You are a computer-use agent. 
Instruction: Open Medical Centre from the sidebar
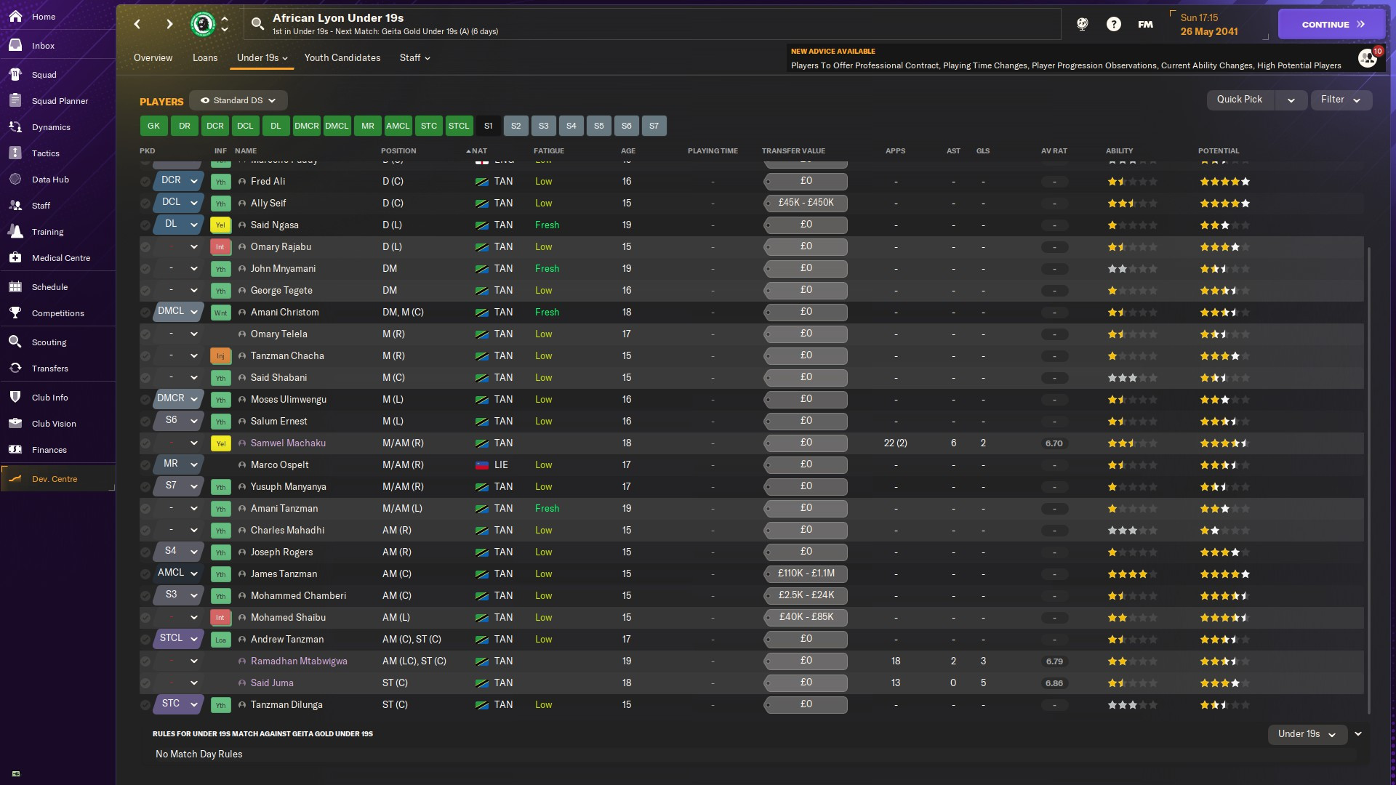(x=61, y=258)
